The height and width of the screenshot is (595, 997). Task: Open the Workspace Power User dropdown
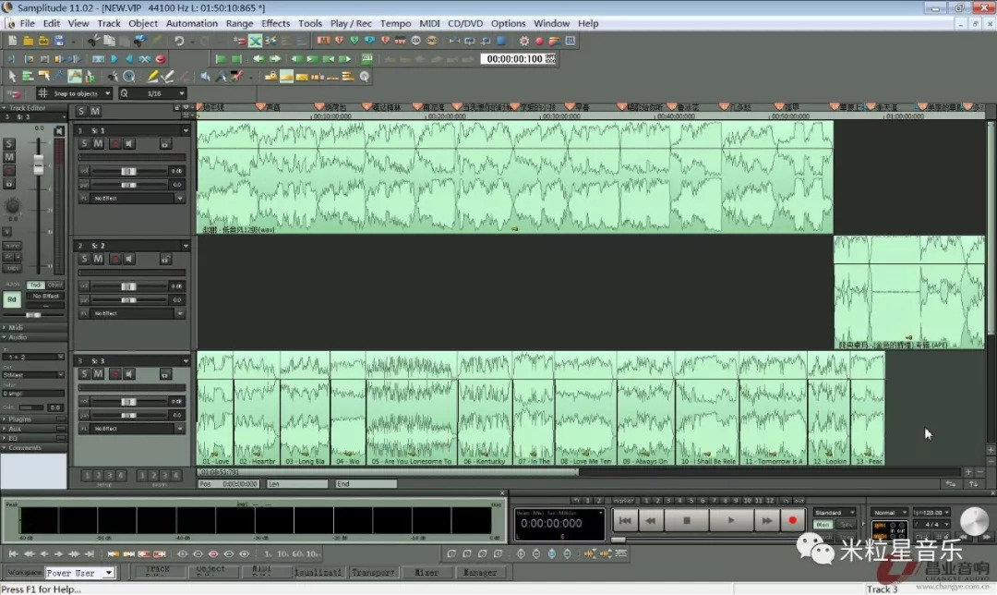click(108, 573)
